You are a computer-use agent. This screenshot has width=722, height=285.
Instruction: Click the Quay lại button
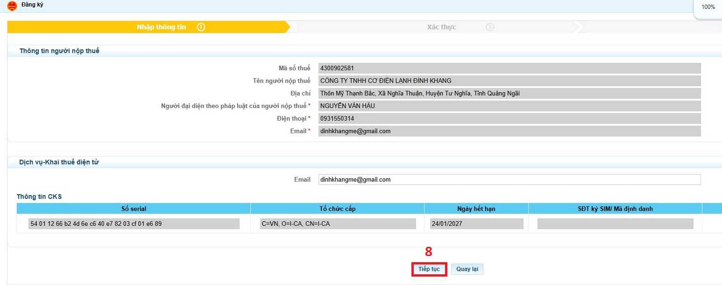coord(467,269)
